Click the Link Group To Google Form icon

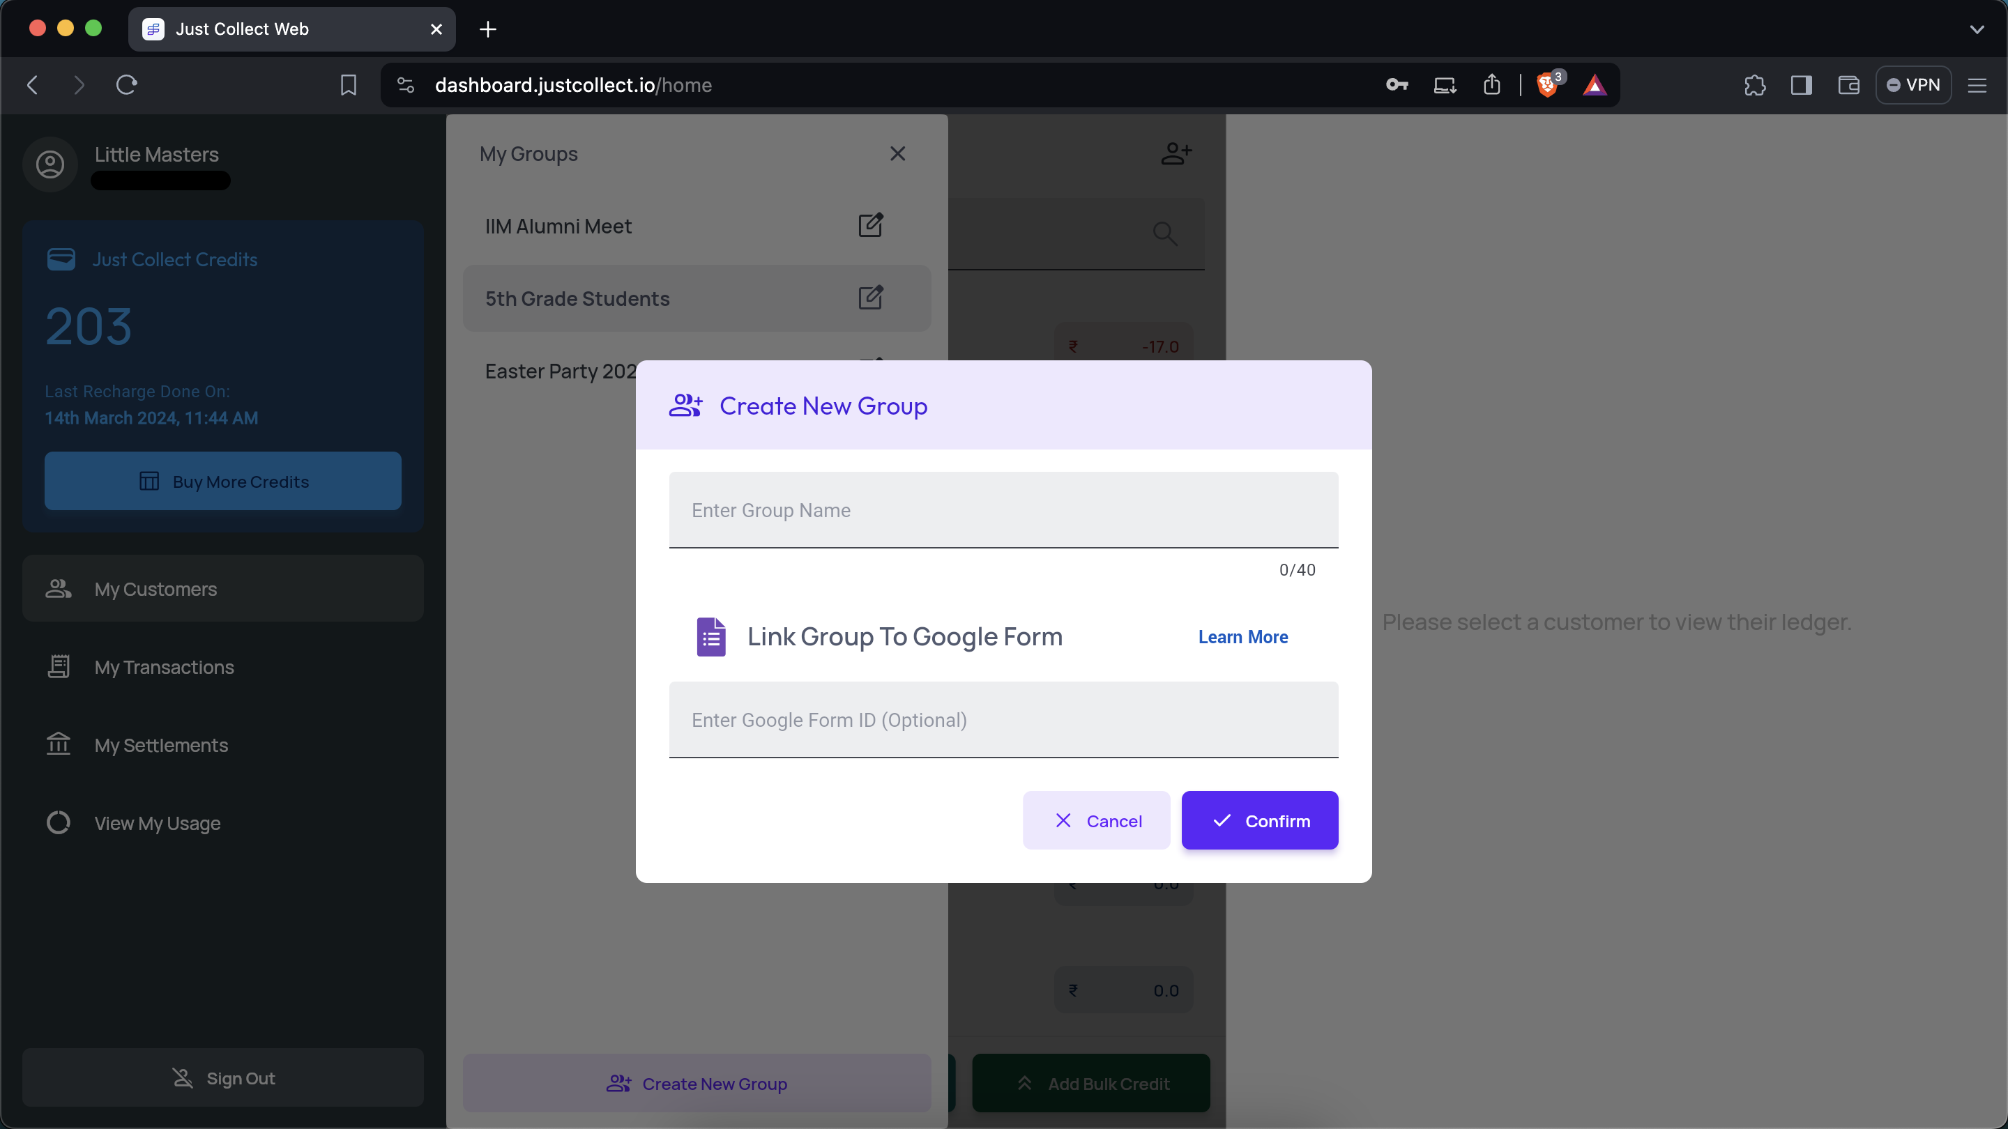710,636
